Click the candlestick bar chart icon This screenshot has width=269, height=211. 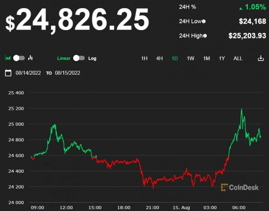point(31,57)
